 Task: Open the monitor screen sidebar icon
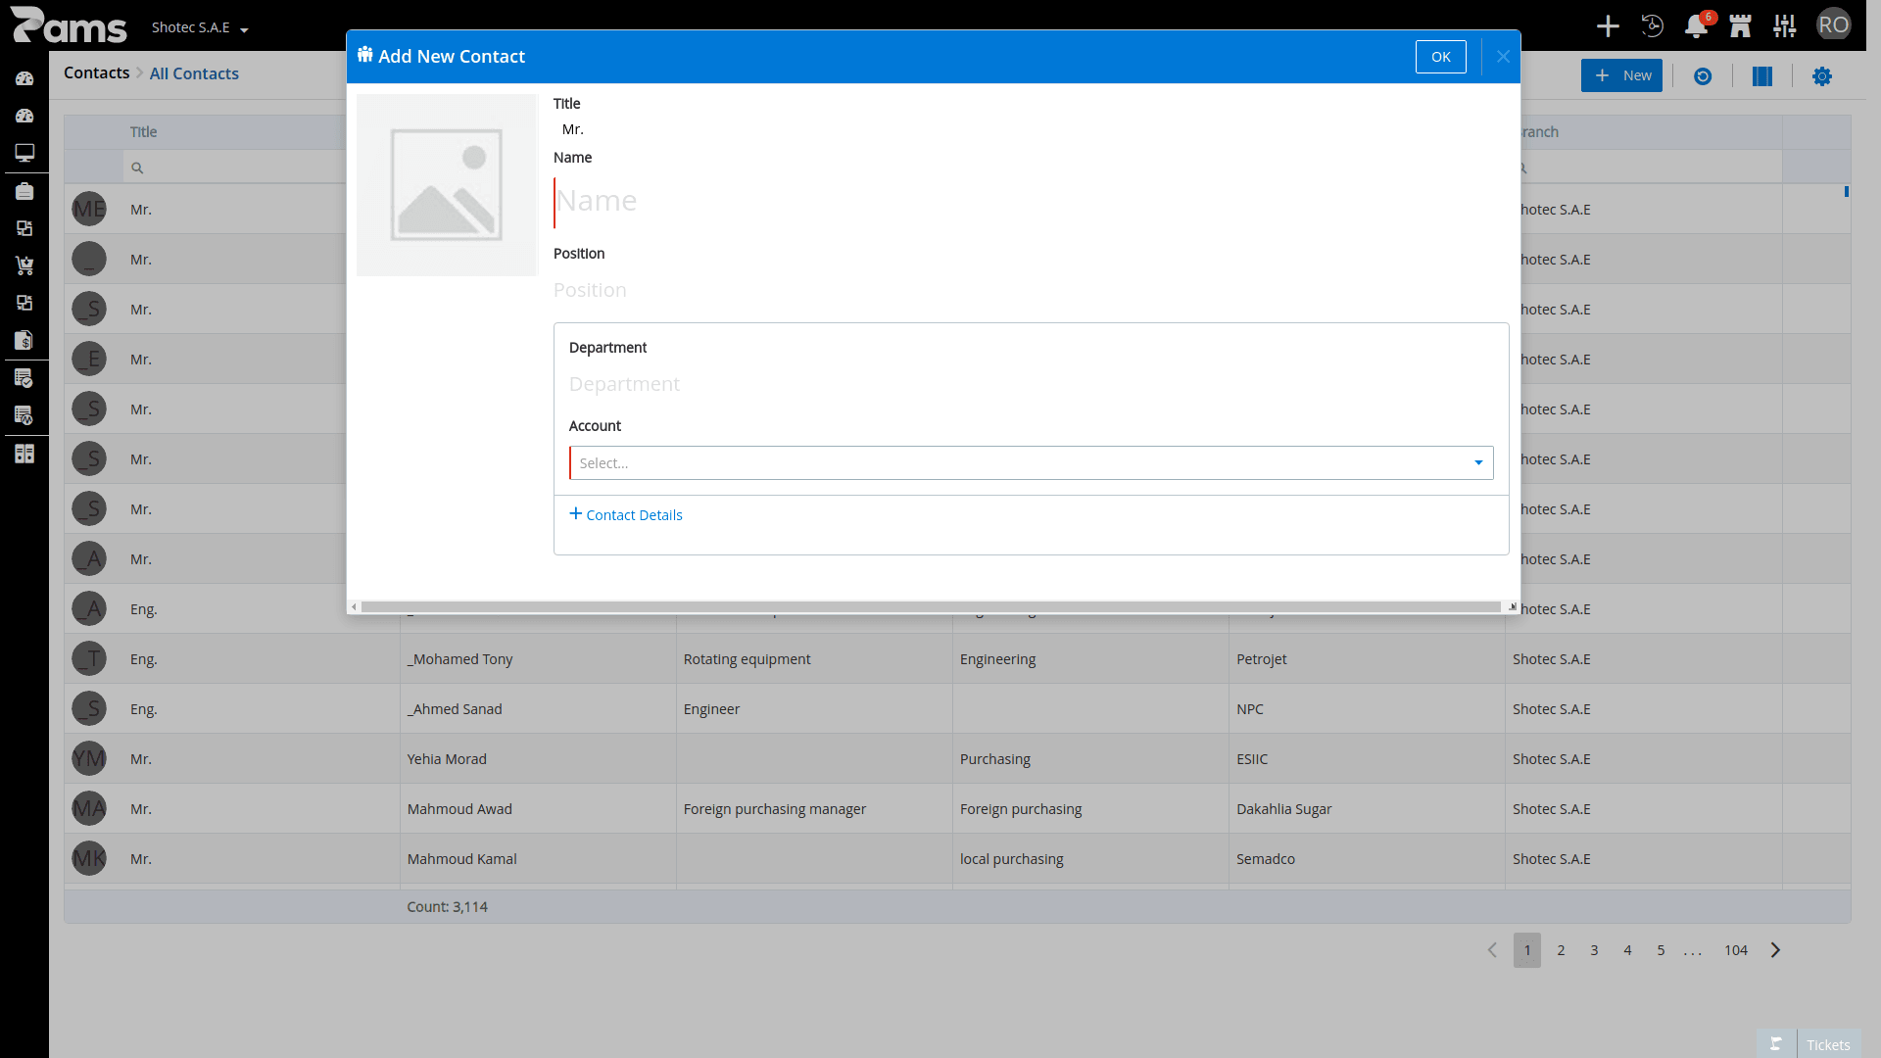click(24, 153)
